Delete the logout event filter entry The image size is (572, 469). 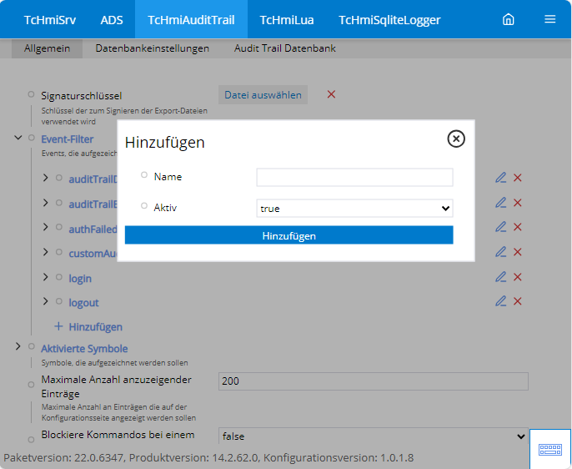(518, 301)
